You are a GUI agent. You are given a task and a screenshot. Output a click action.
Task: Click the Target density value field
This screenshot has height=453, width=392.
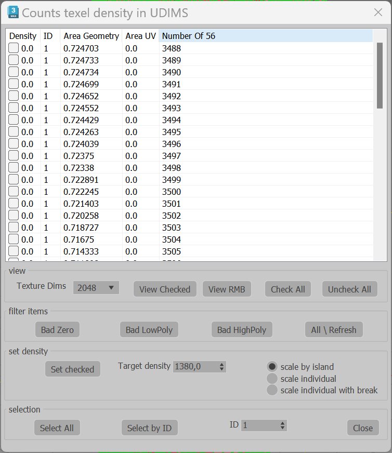195,367
